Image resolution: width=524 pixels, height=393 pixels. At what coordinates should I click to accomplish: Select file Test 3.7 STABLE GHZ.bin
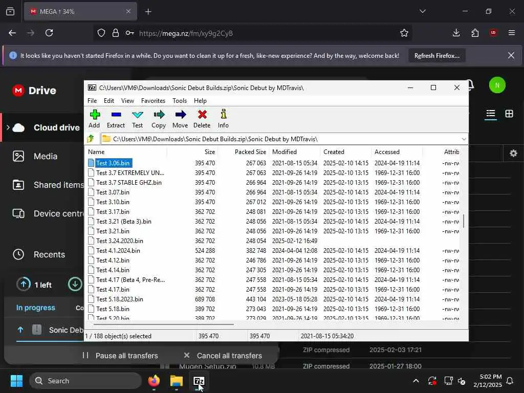point(128,183)
